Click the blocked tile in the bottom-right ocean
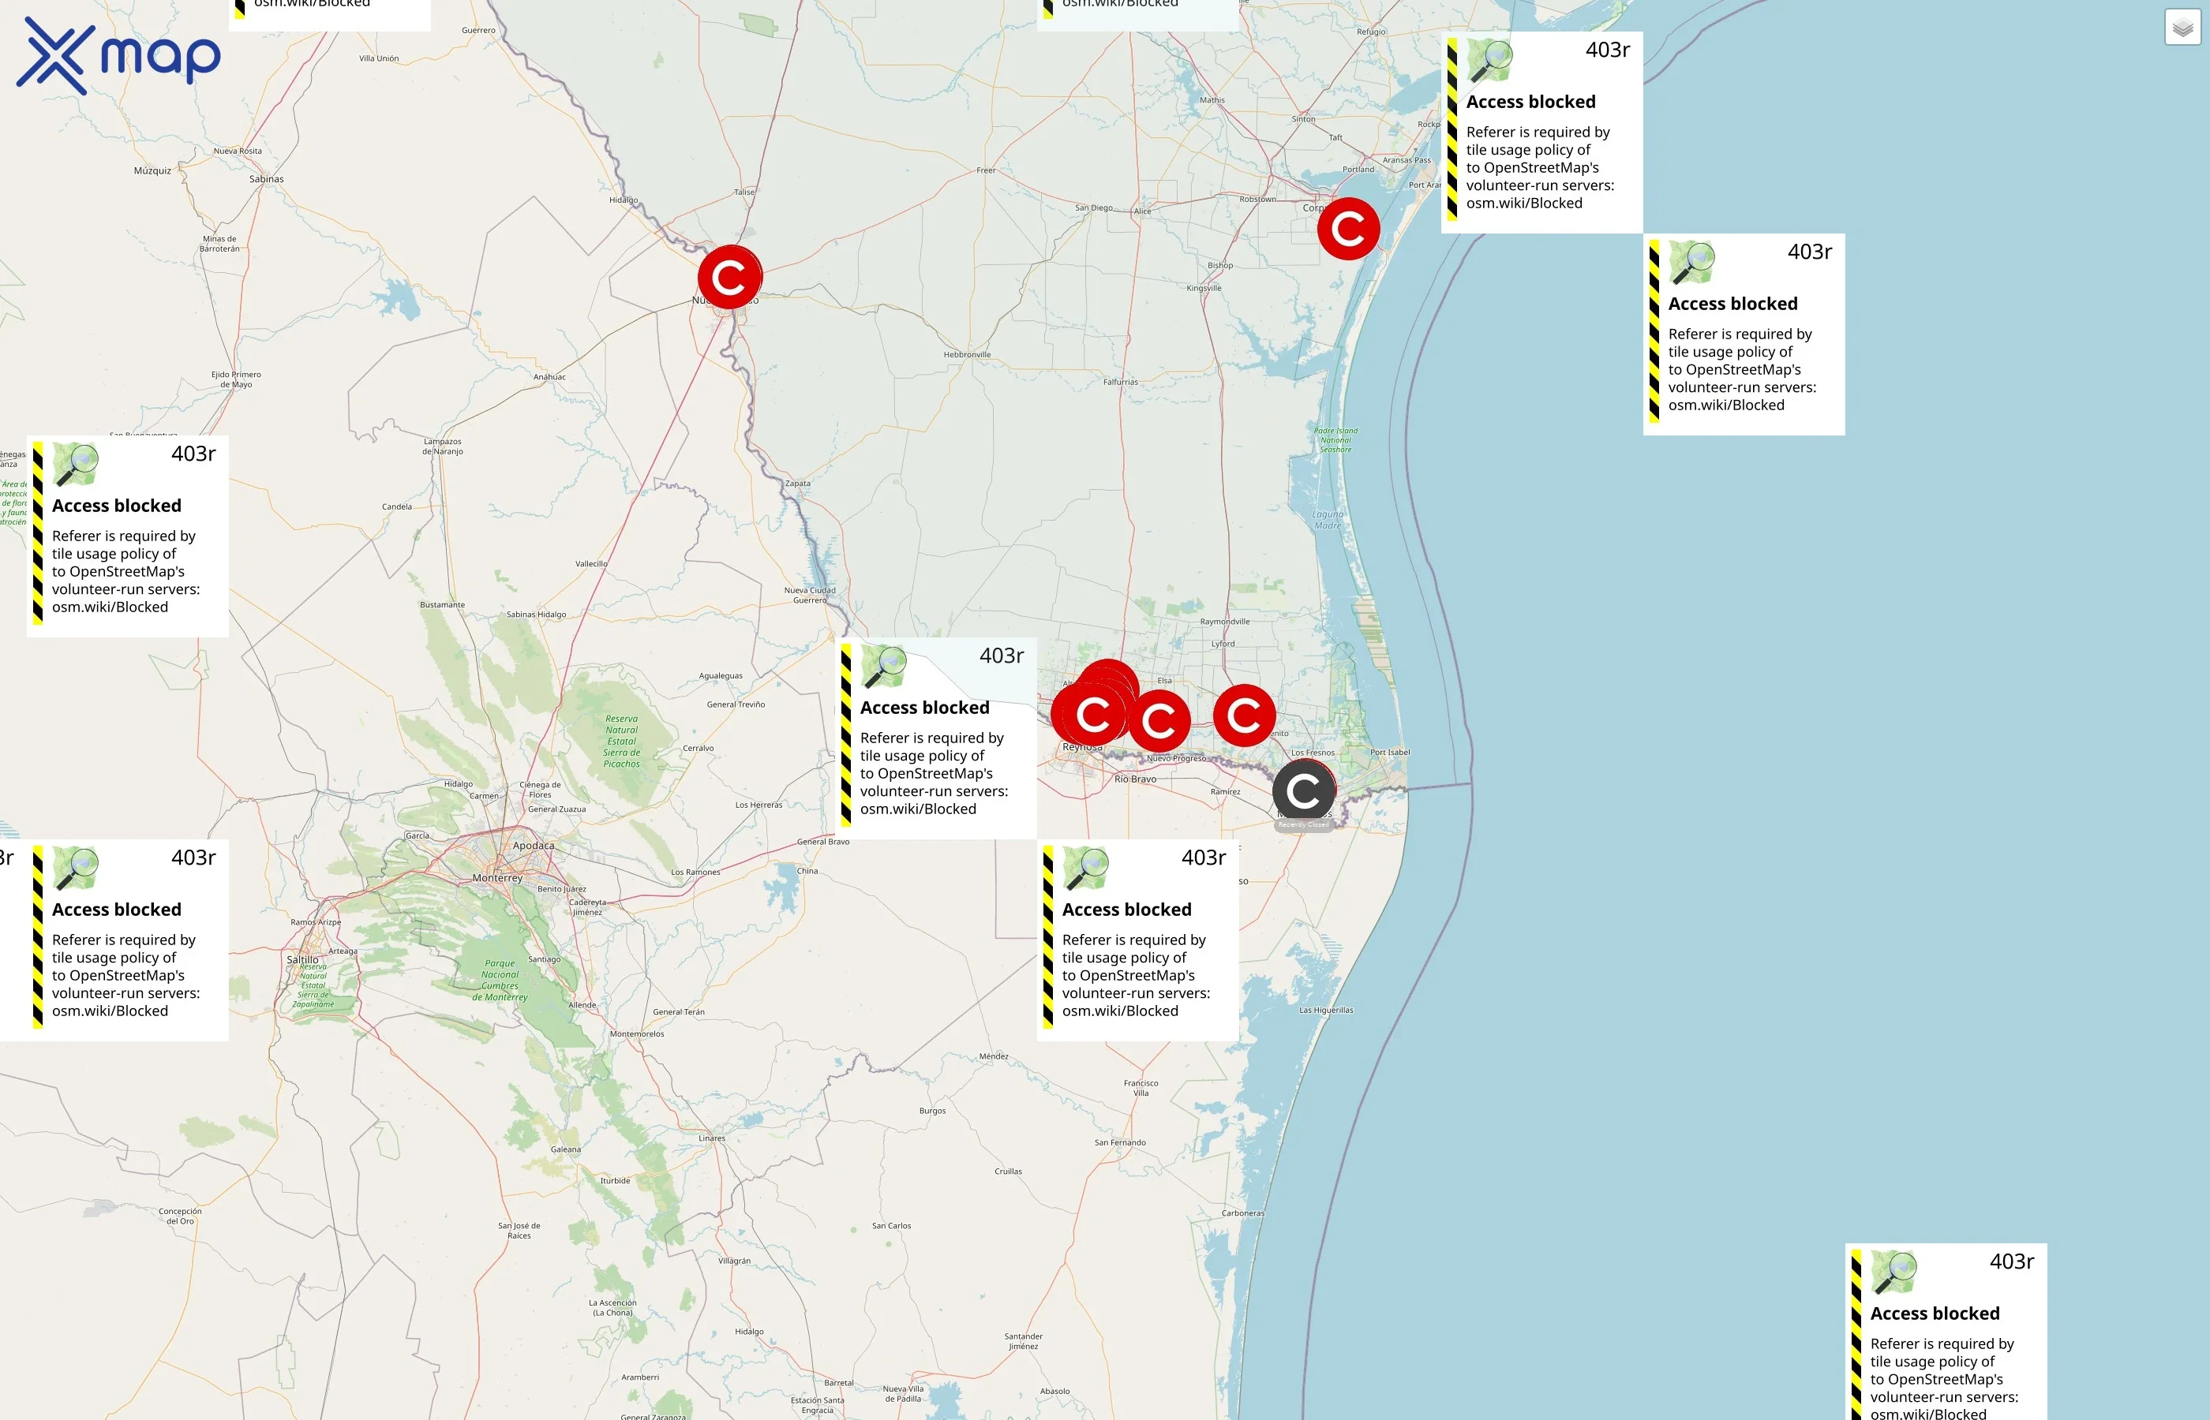The image size is (2210, 1420). tap(1946, 1332)
